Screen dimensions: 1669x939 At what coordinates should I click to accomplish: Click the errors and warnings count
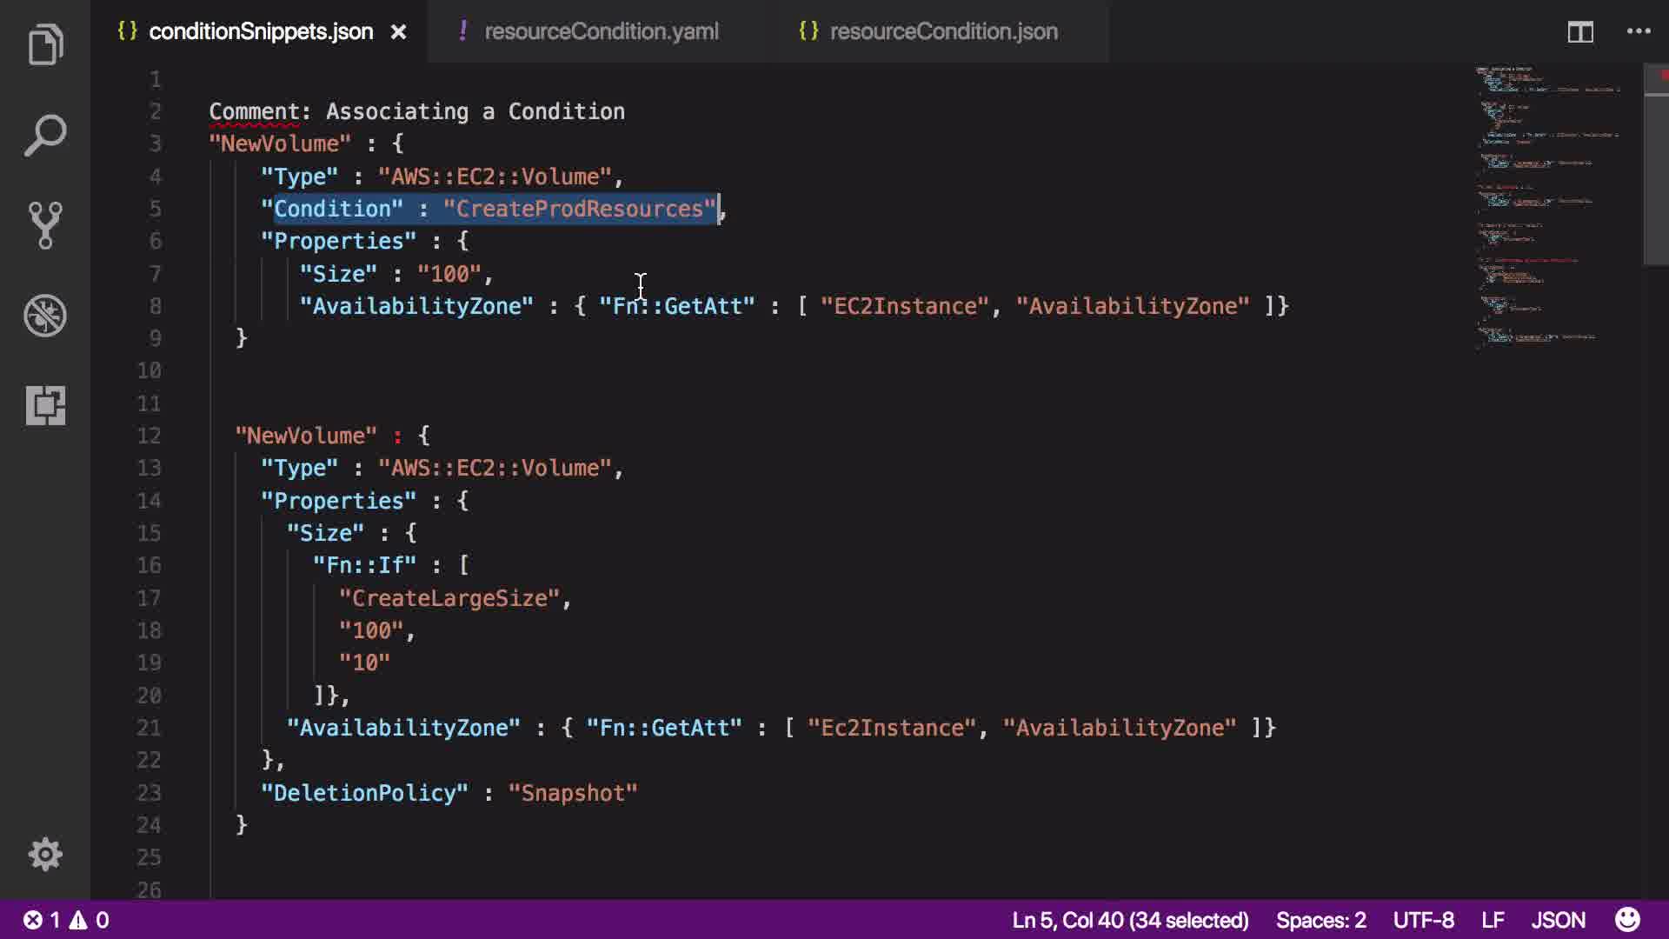(66, 920)
